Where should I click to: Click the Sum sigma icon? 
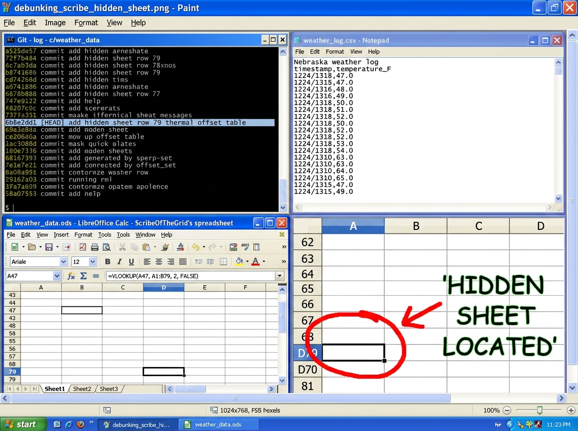83,276
